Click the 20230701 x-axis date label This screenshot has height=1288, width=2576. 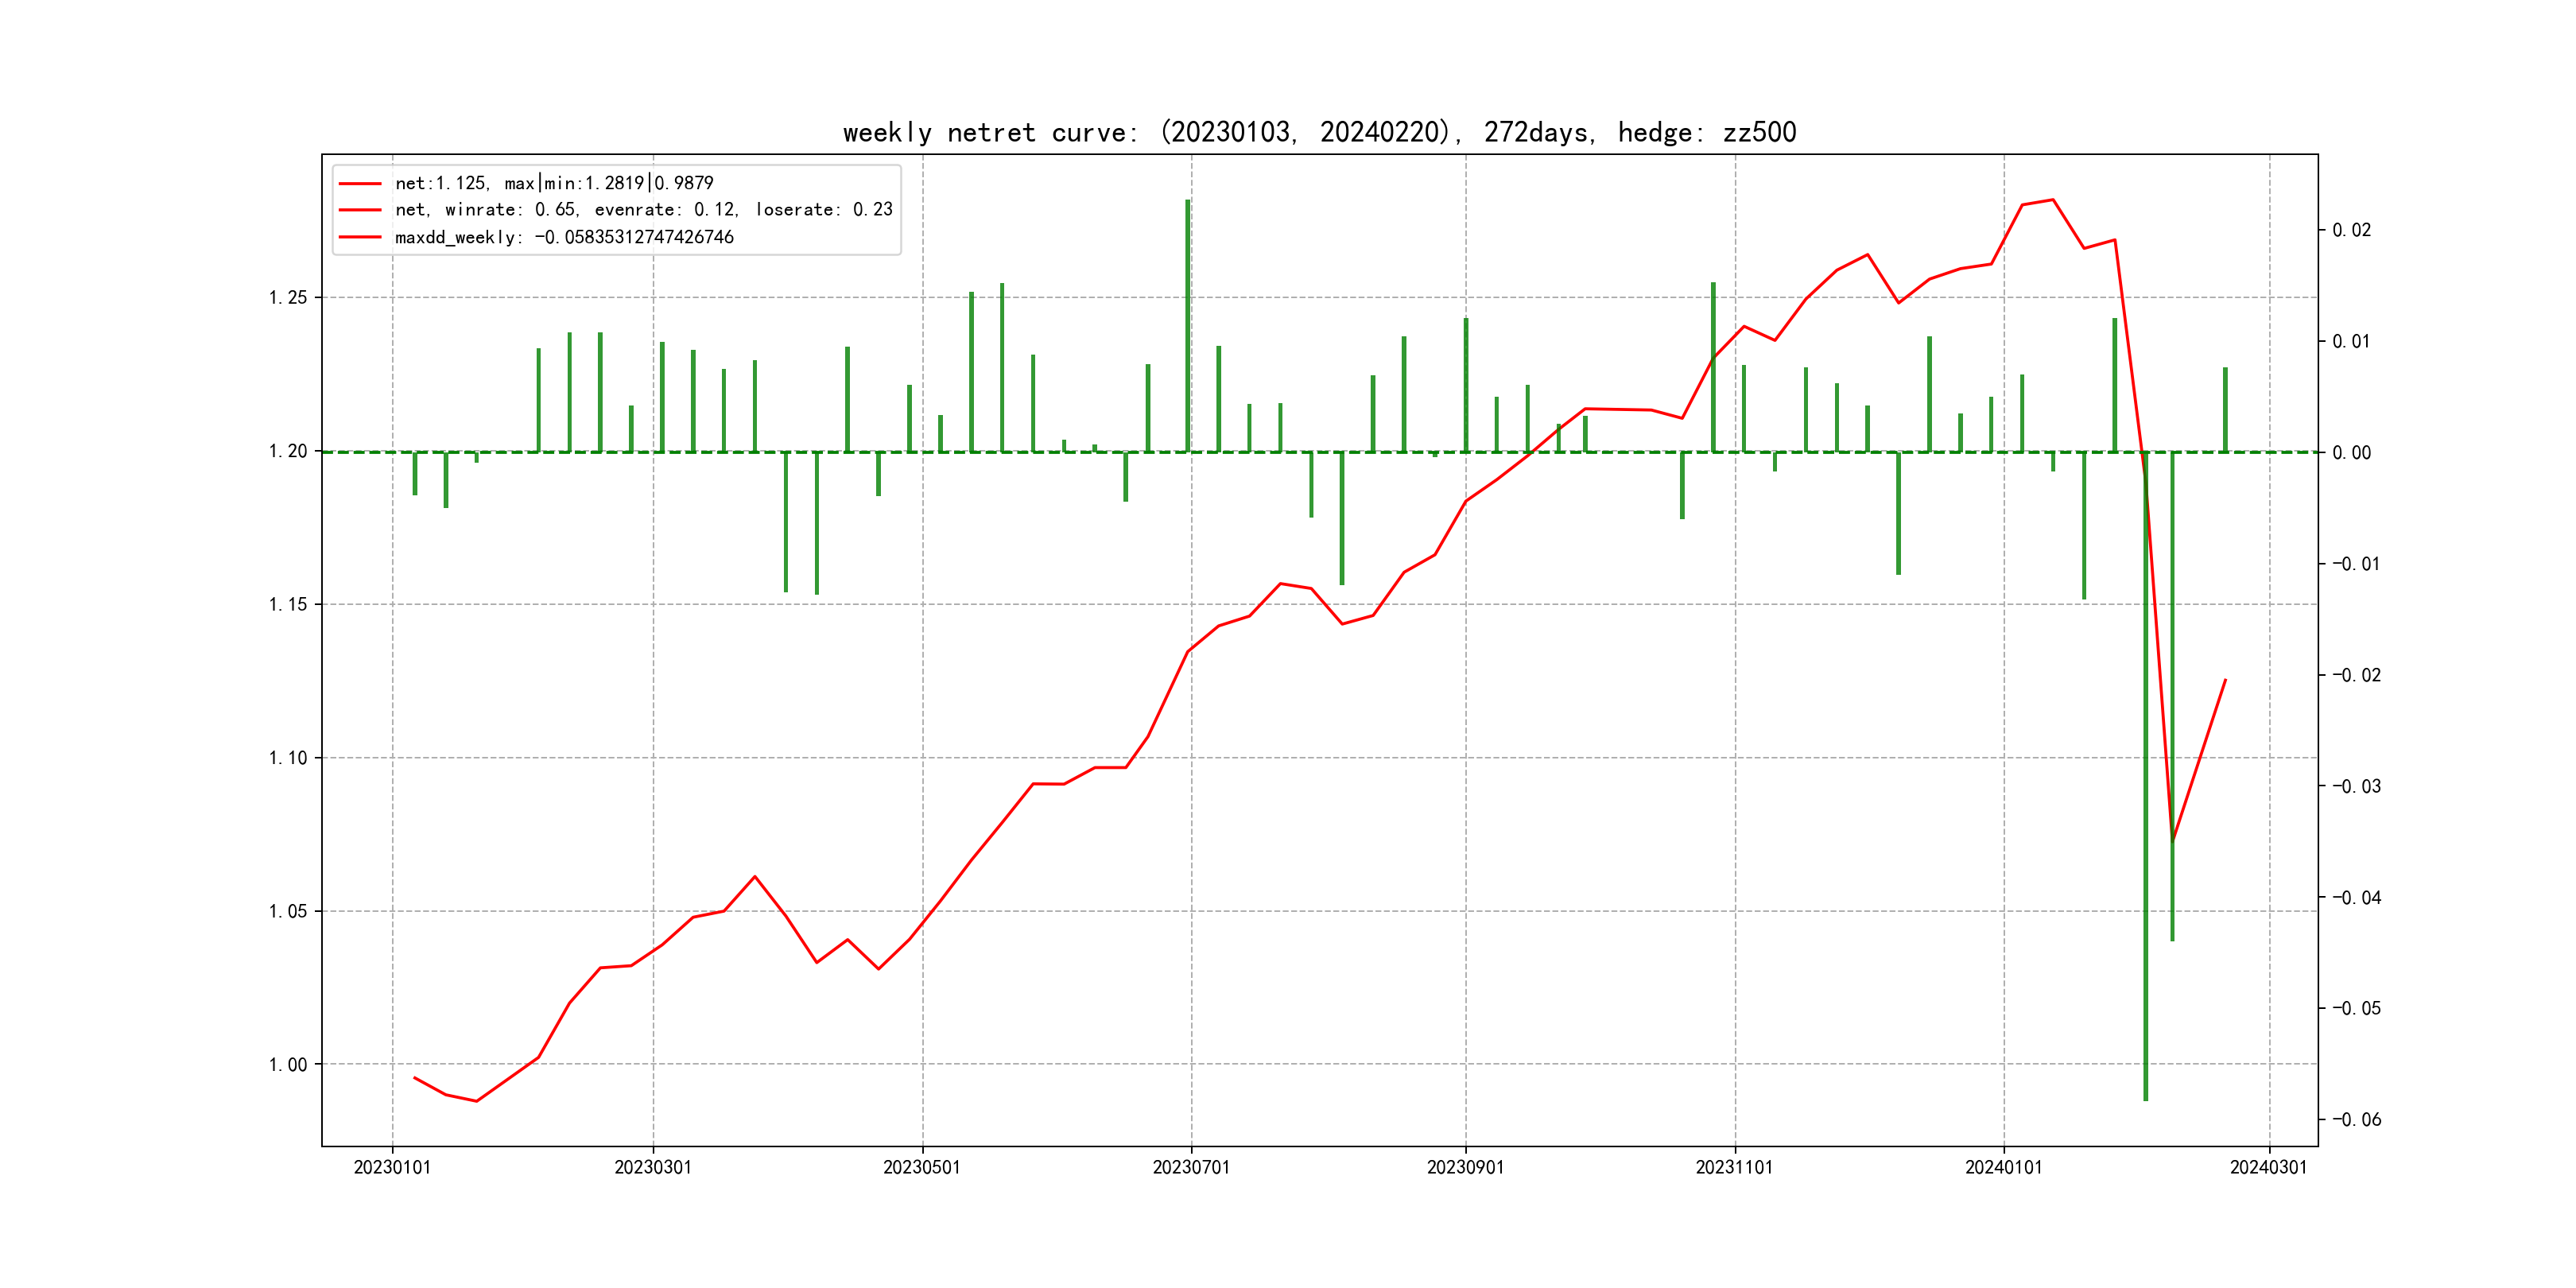(x=1191, y=1167)
